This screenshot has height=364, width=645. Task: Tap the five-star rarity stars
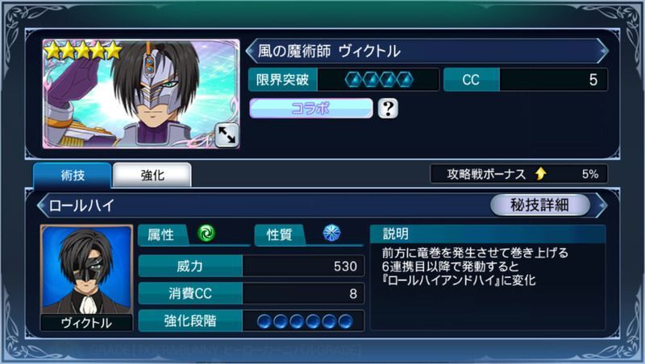(83, 51)
